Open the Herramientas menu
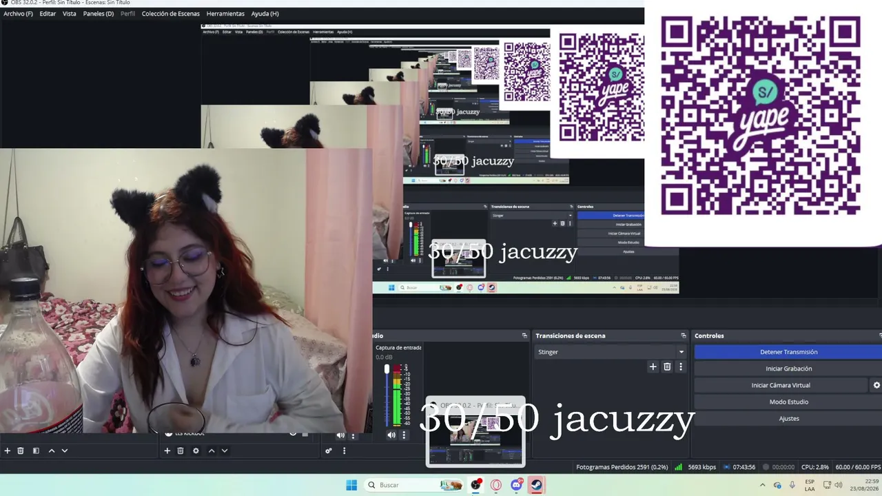 click(x=225, y=14)
